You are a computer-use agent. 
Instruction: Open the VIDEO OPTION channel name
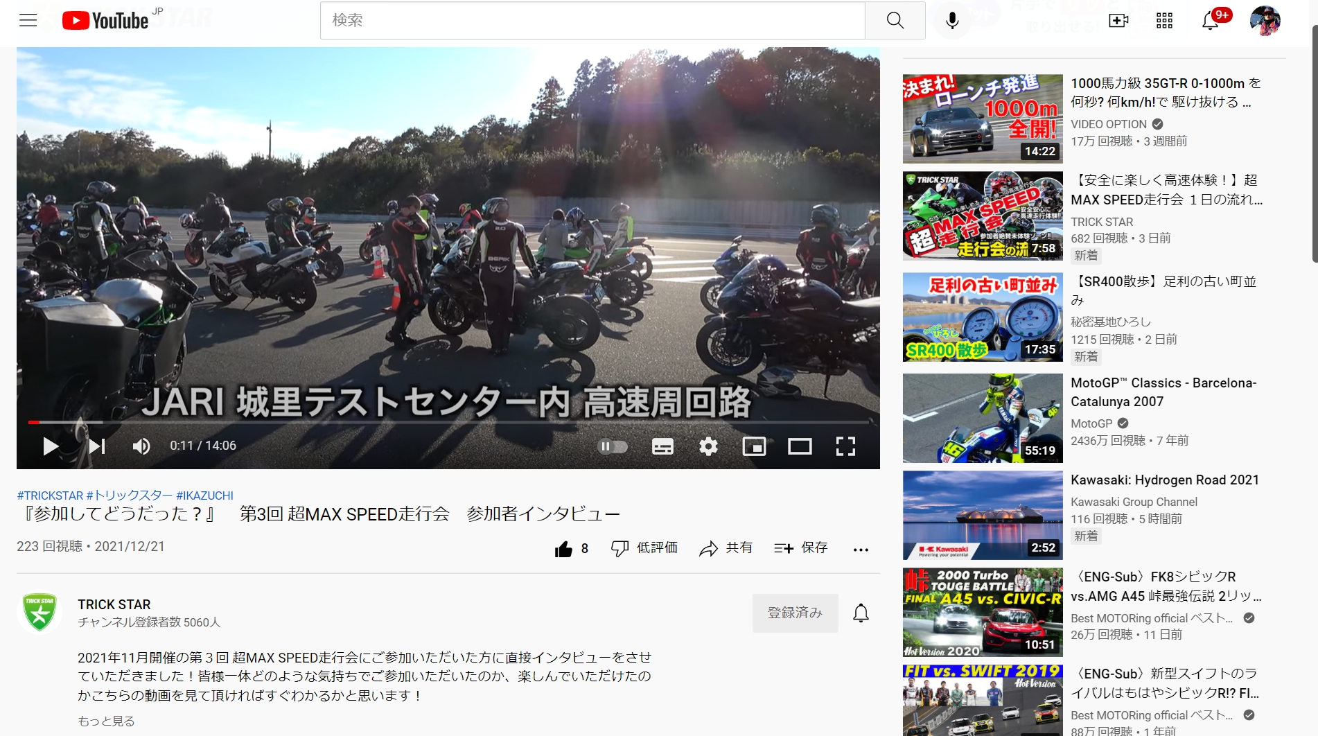click(x=1109, y=124)
